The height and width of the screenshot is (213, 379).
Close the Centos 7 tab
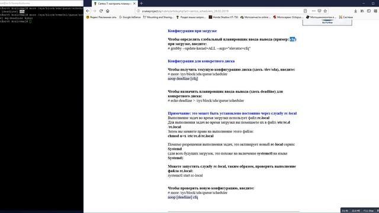134,4
